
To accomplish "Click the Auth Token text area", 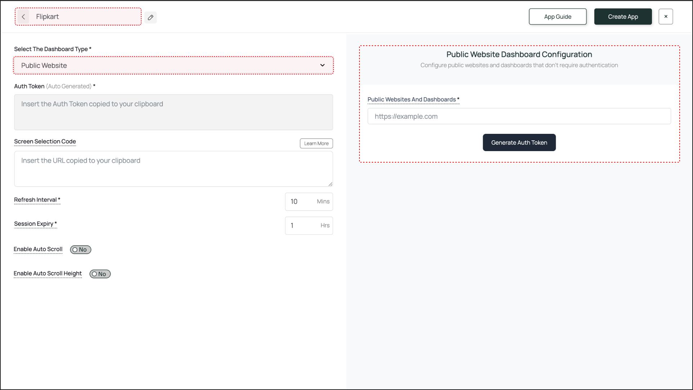I will tap(173, 112).
